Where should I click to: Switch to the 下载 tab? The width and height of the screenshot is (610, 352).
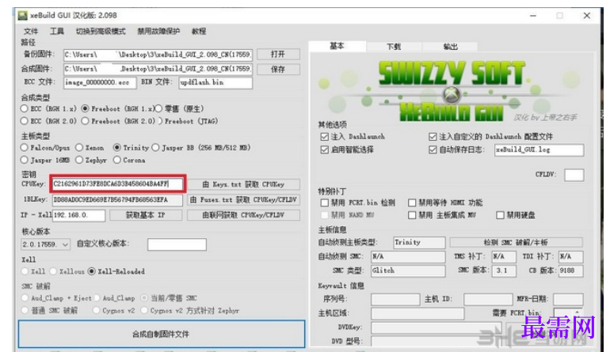tap(394, 47)
